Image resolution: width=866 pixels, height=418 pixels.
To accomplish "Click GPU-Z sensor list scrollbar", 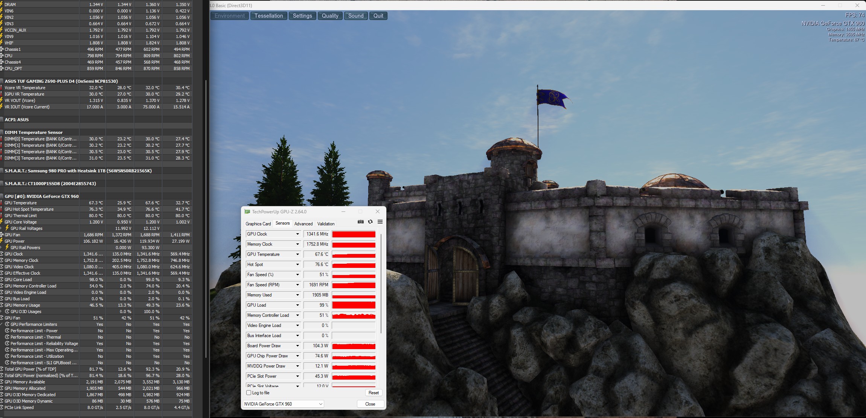I will coord(381,284).
